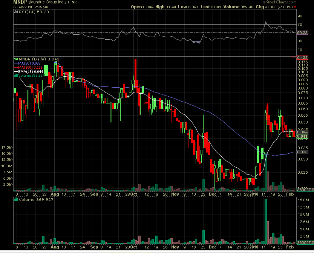Click the 7.5M label on the bottom volume axis

304,222
